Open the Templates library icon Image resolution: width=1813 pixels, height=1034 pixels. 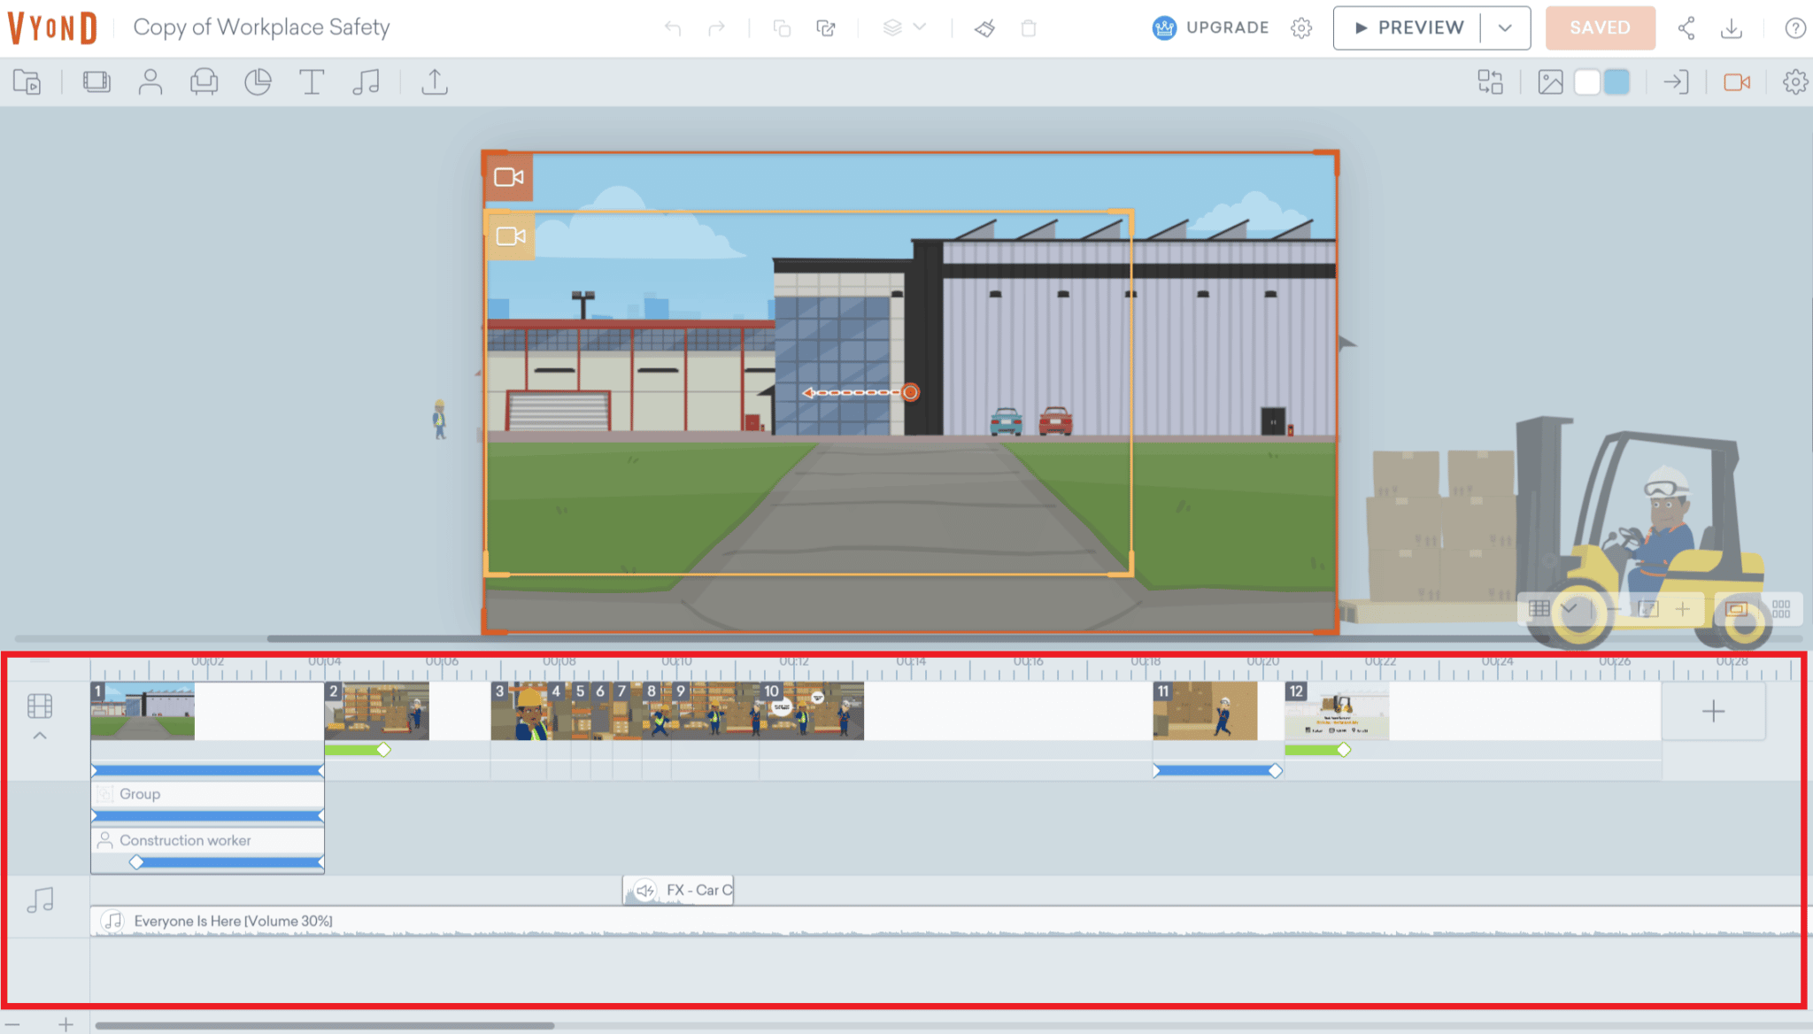coord(96,82)
